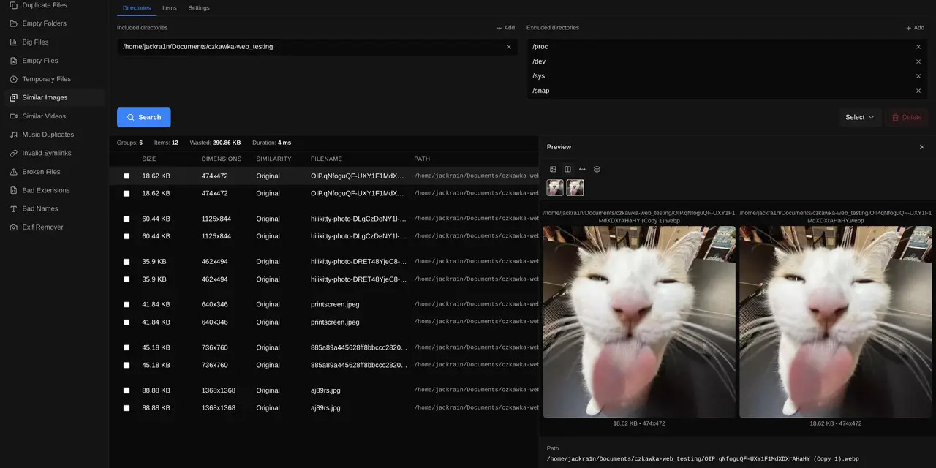Open the Temporary Files tool icon

coord(13,79)
